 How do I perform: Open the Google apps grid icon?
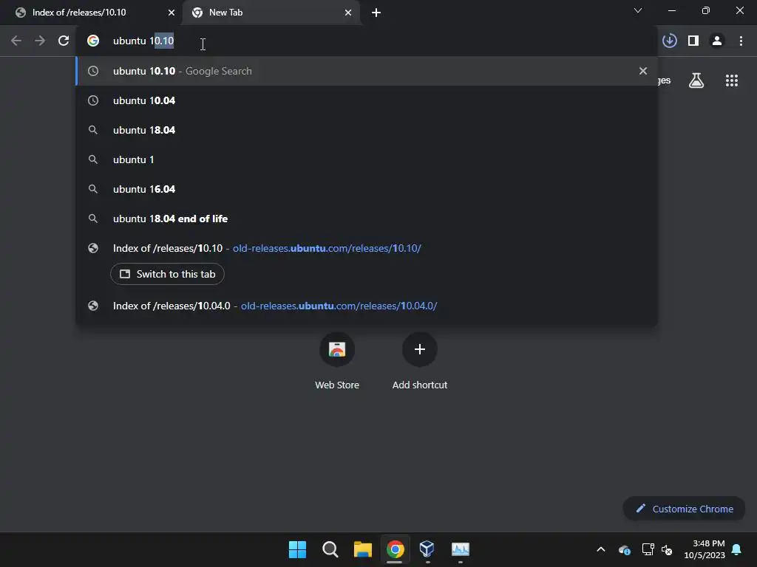(732, 80)
